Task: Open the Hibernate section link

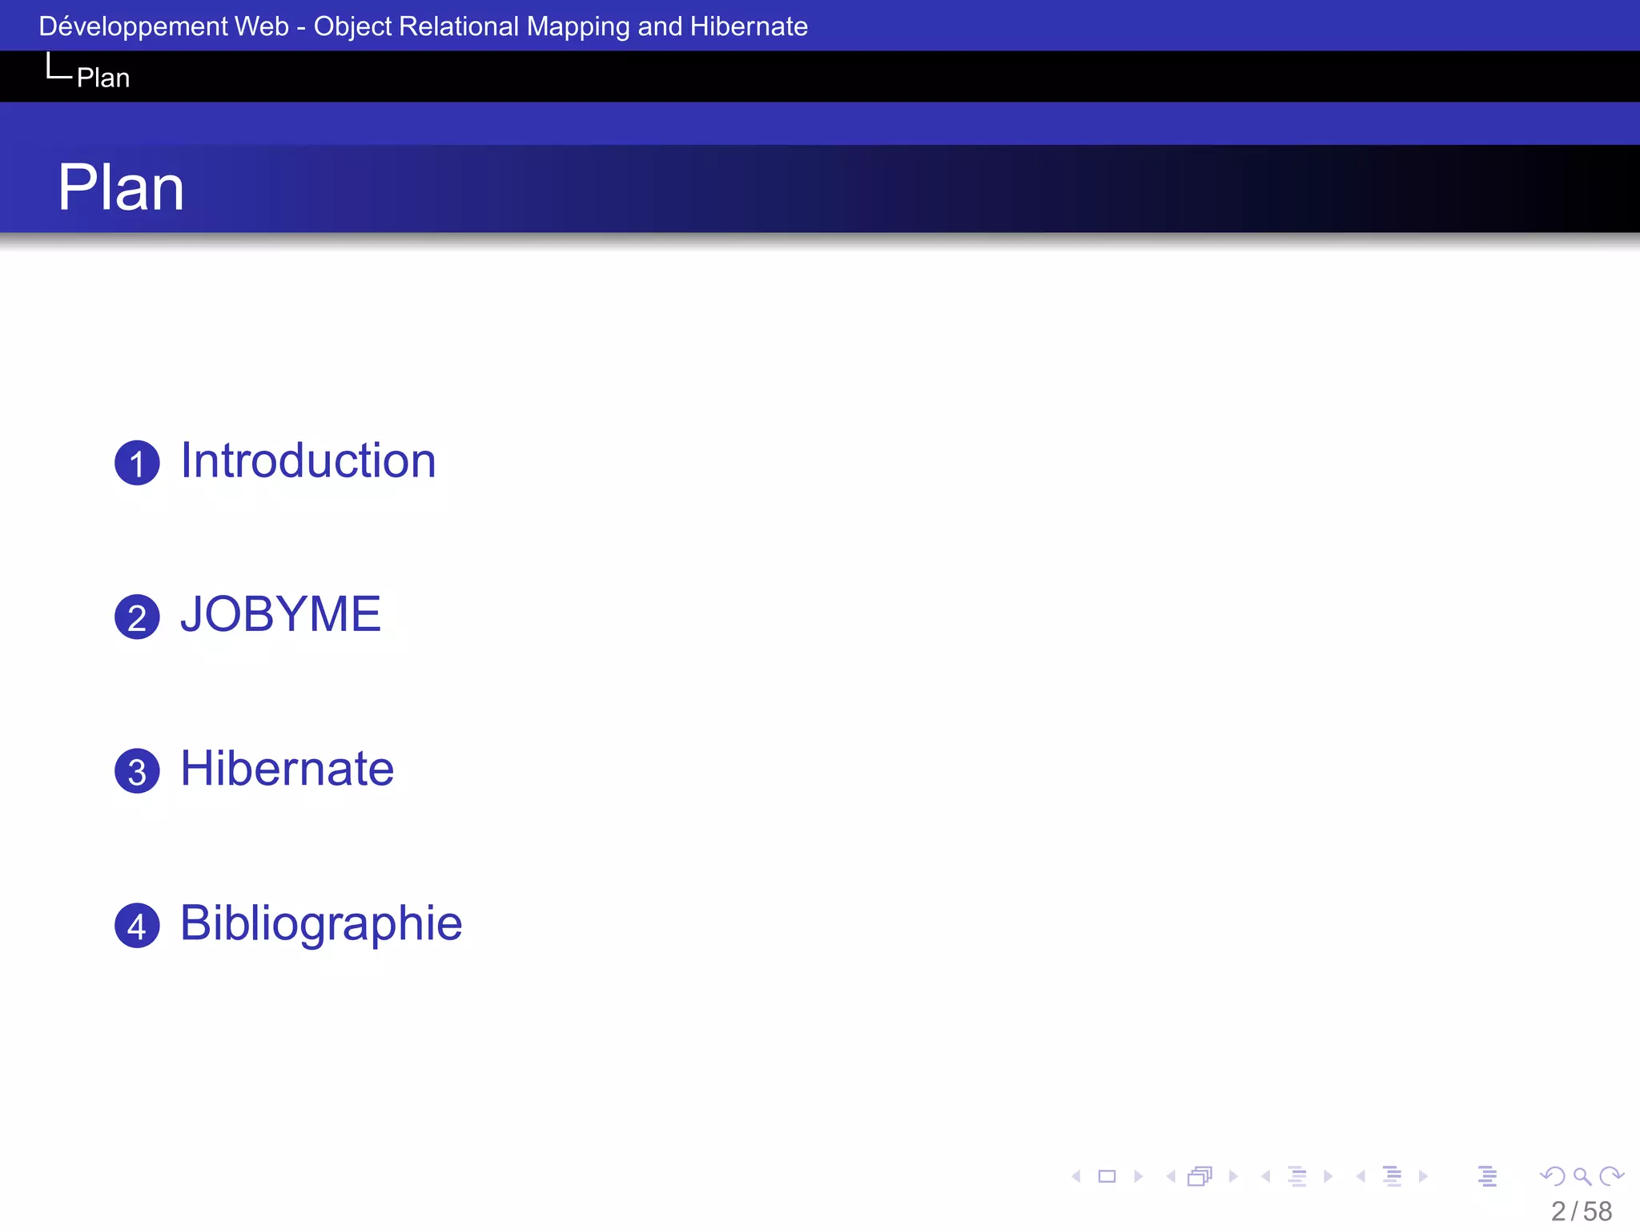Action: (x=287, y=770)
